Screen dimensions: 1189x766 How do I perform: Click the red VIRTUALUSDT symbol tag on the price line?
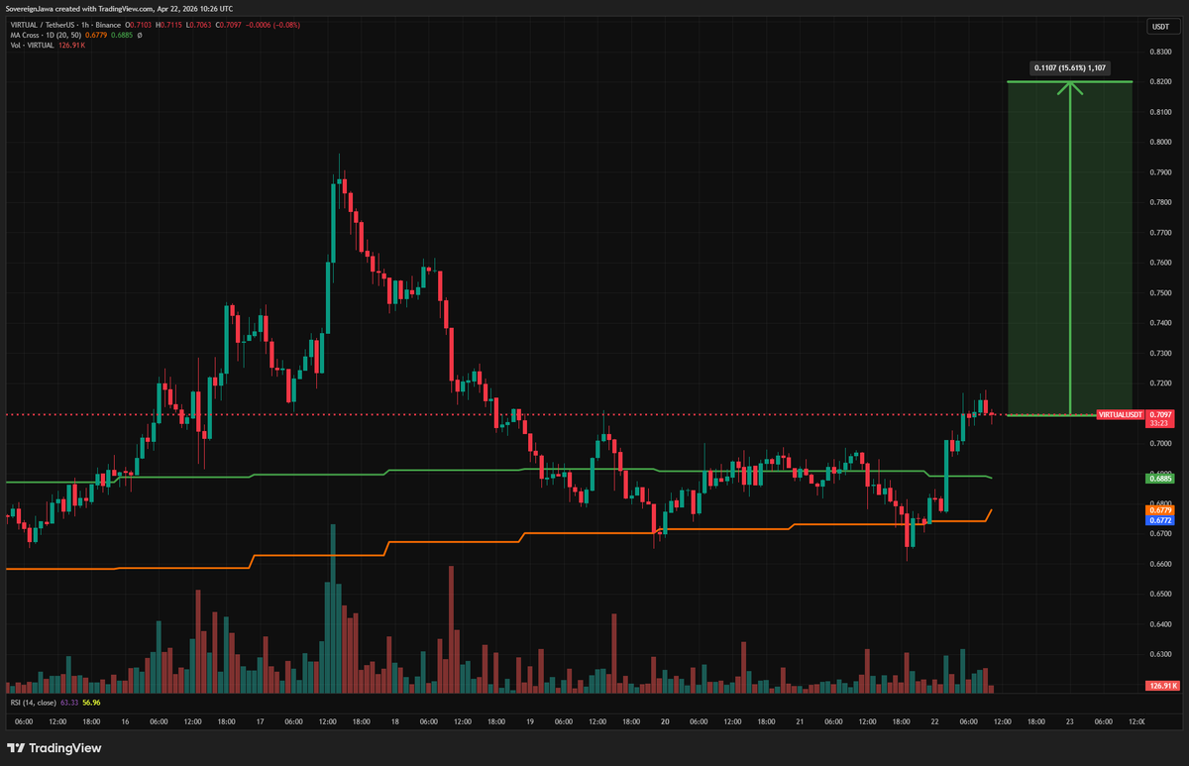(1121, 414)
